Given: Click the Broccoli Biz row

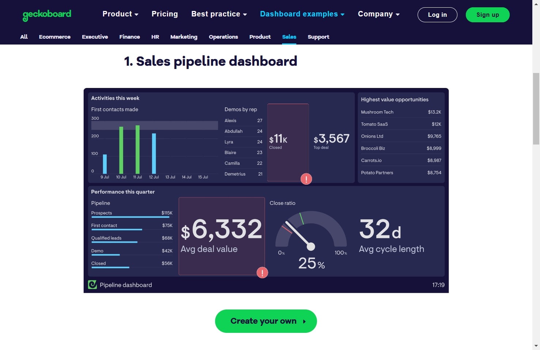Looking at the screenshot, I should tap(401, 148).
